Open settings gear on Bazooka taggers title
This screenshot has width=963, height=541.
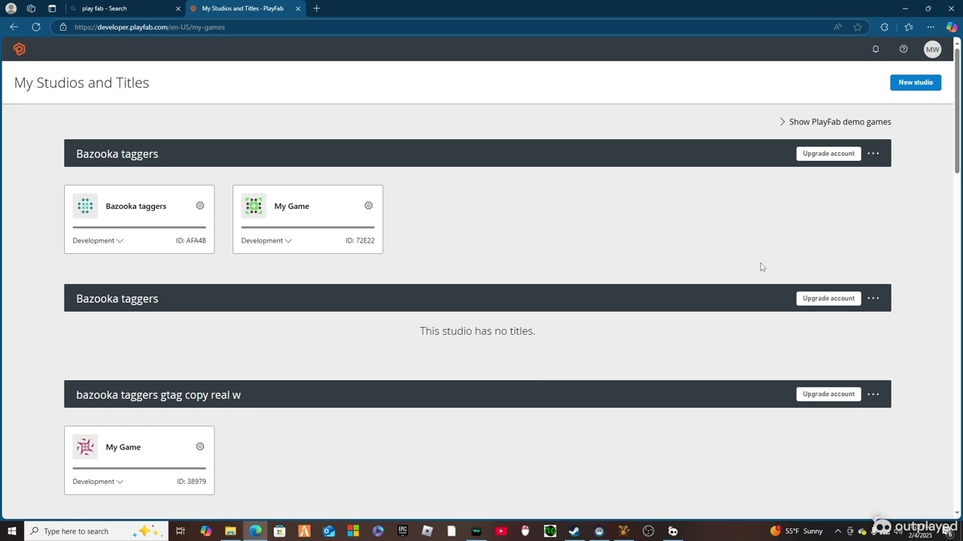(200, 205)
